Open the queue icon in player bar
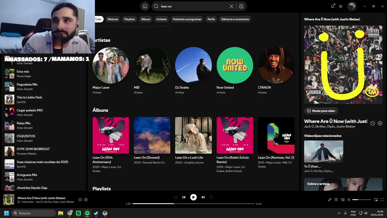The width and height of the screenshot is (387, 218). (x=336, y=200)
